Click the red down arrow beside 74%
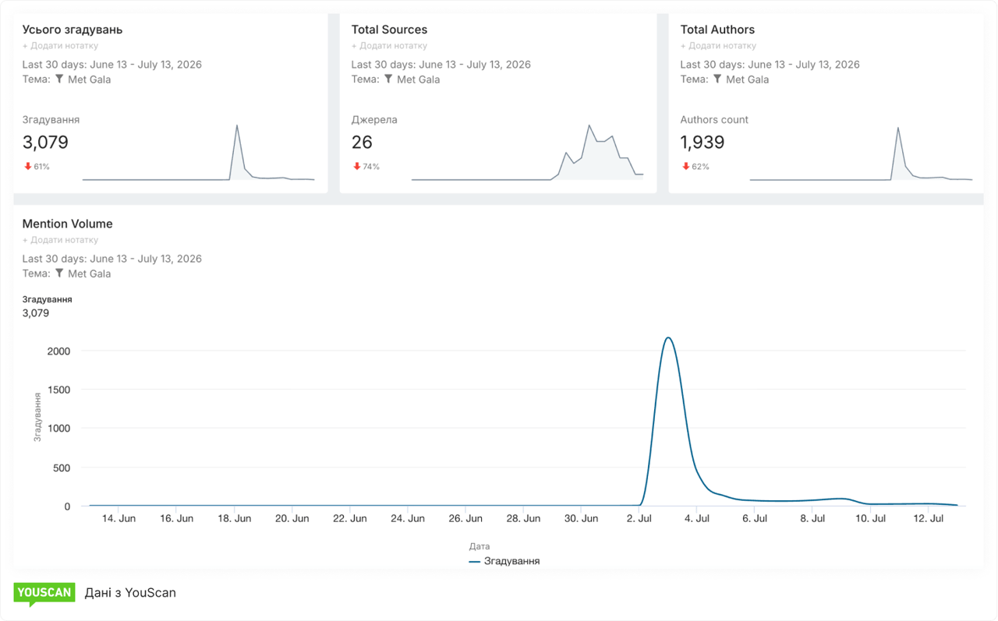 pos(357,166)
